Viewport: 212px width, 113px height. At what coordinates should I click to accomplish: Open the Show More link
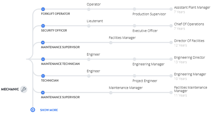49,110
